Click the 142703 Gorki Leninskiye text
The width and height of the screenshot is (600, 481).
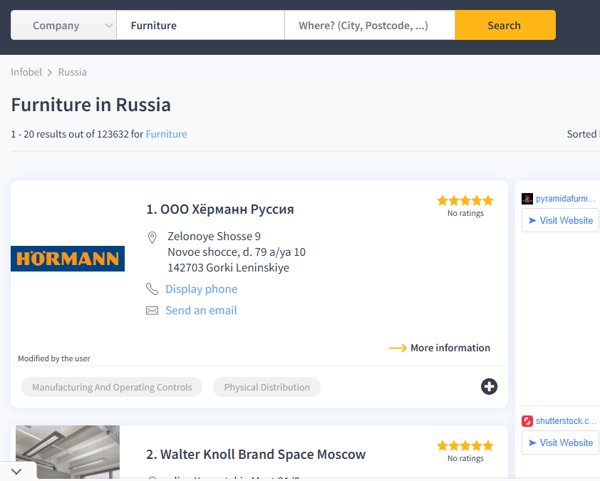tap(228, 267)
